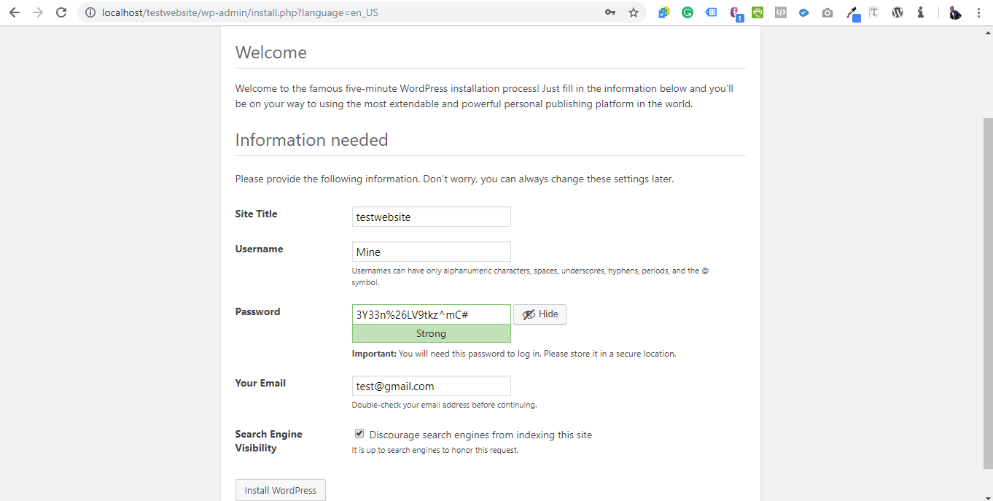993x501 pixels.
Task: Open the Google Docs offline extension icon
Action: click(x=663, y=12)
